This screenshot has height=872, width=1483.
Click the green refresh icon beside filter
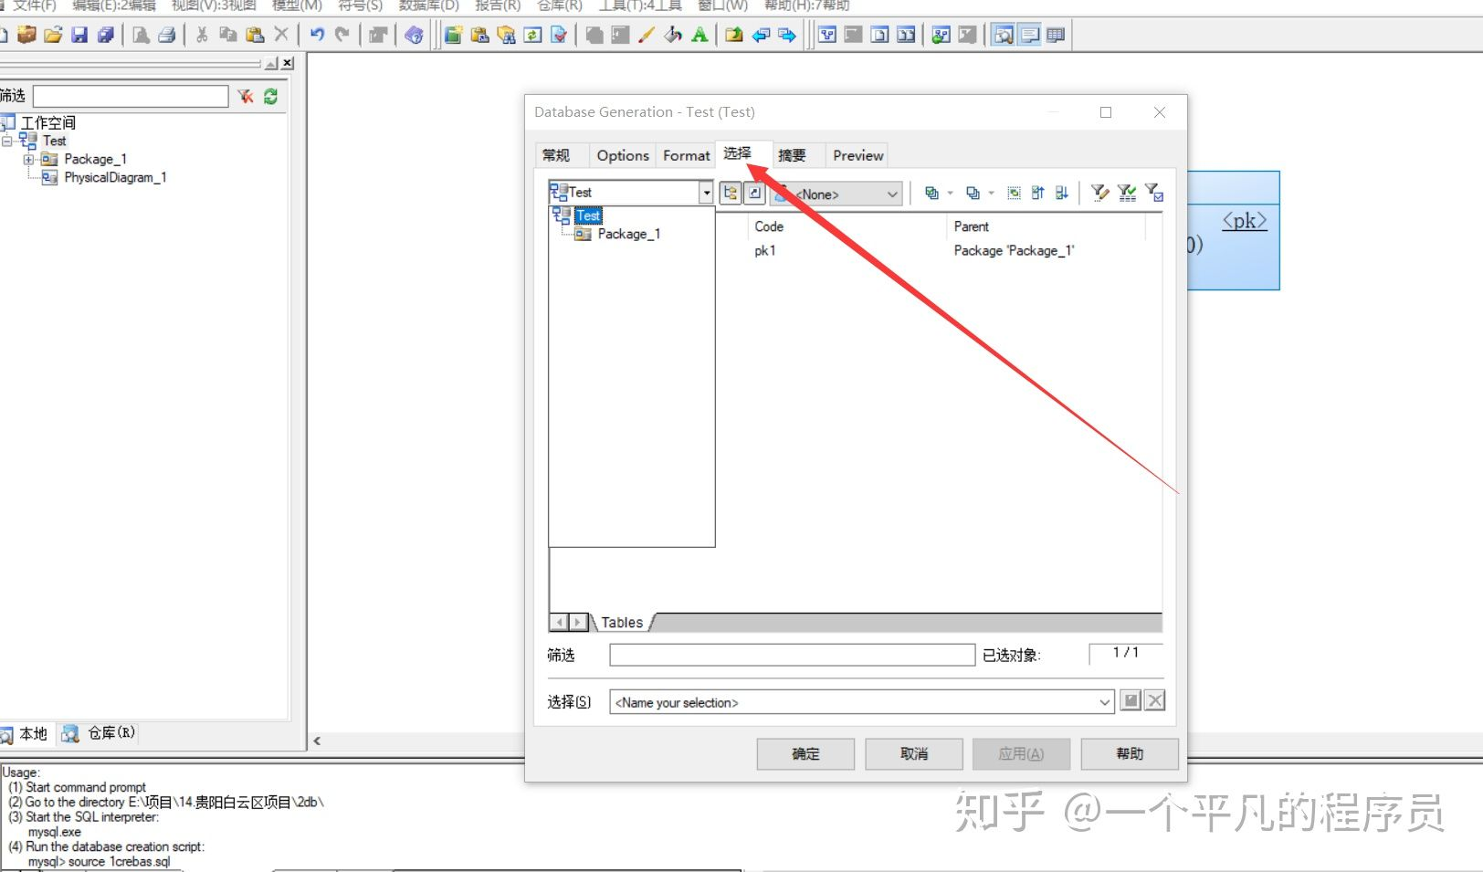click(270, 96)
